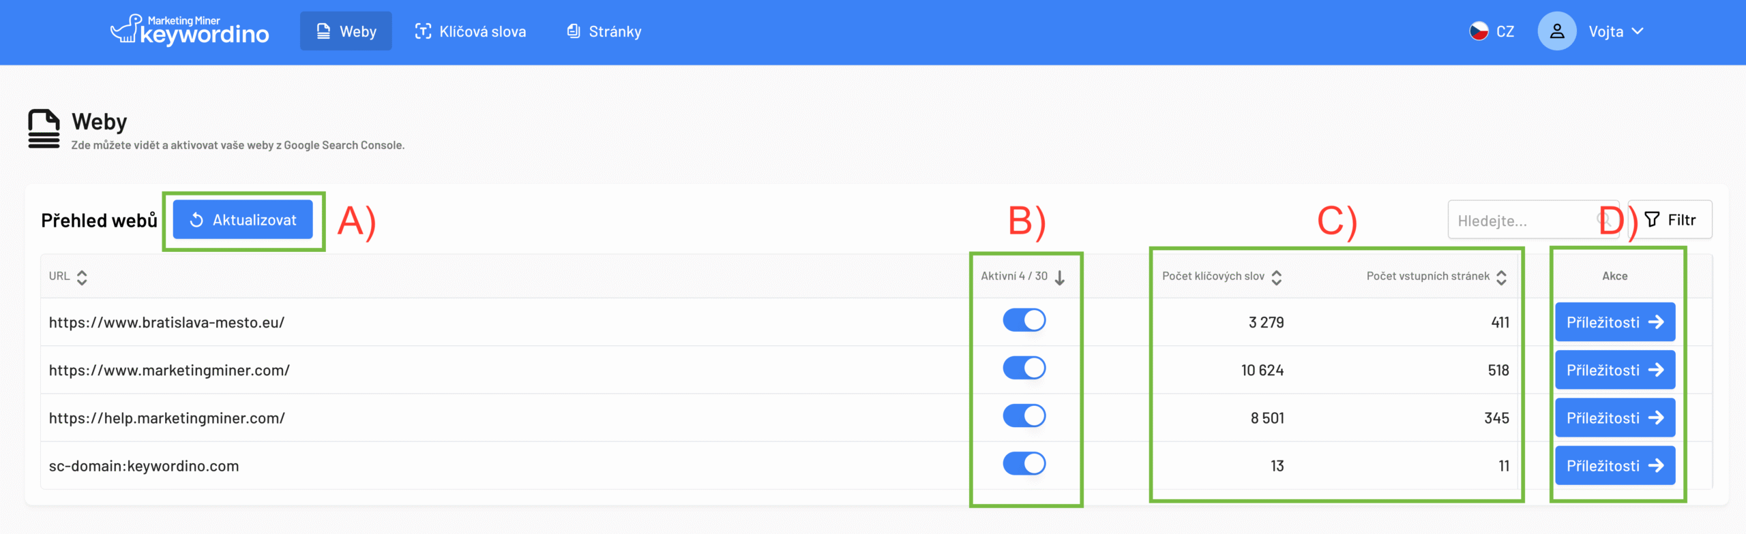Open the Klíčová slova menu item
Image resolution: width=1746 pixels, height=534 pixels.
tap(471, 31)
